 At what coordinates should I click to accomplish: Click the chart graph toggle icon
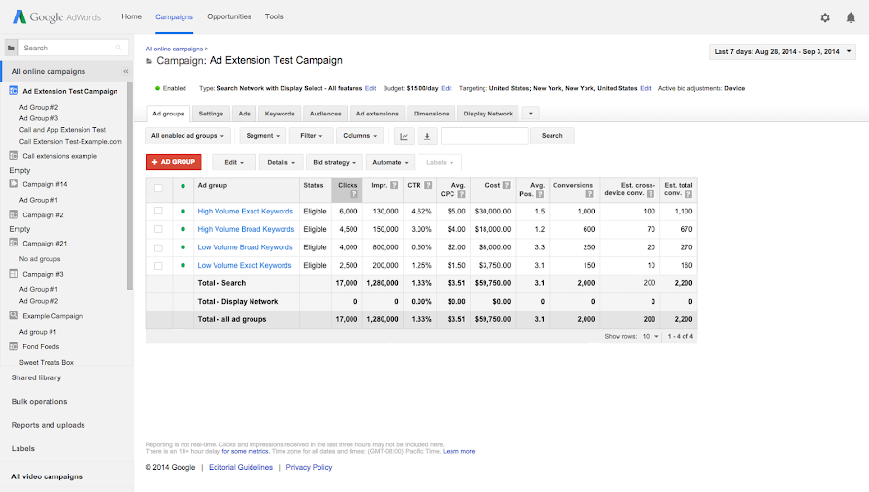(405, 136)
